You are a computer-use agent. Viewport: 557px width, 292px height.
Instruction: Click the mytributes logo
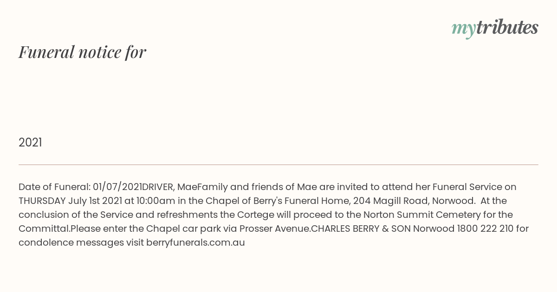pos(495,29)
